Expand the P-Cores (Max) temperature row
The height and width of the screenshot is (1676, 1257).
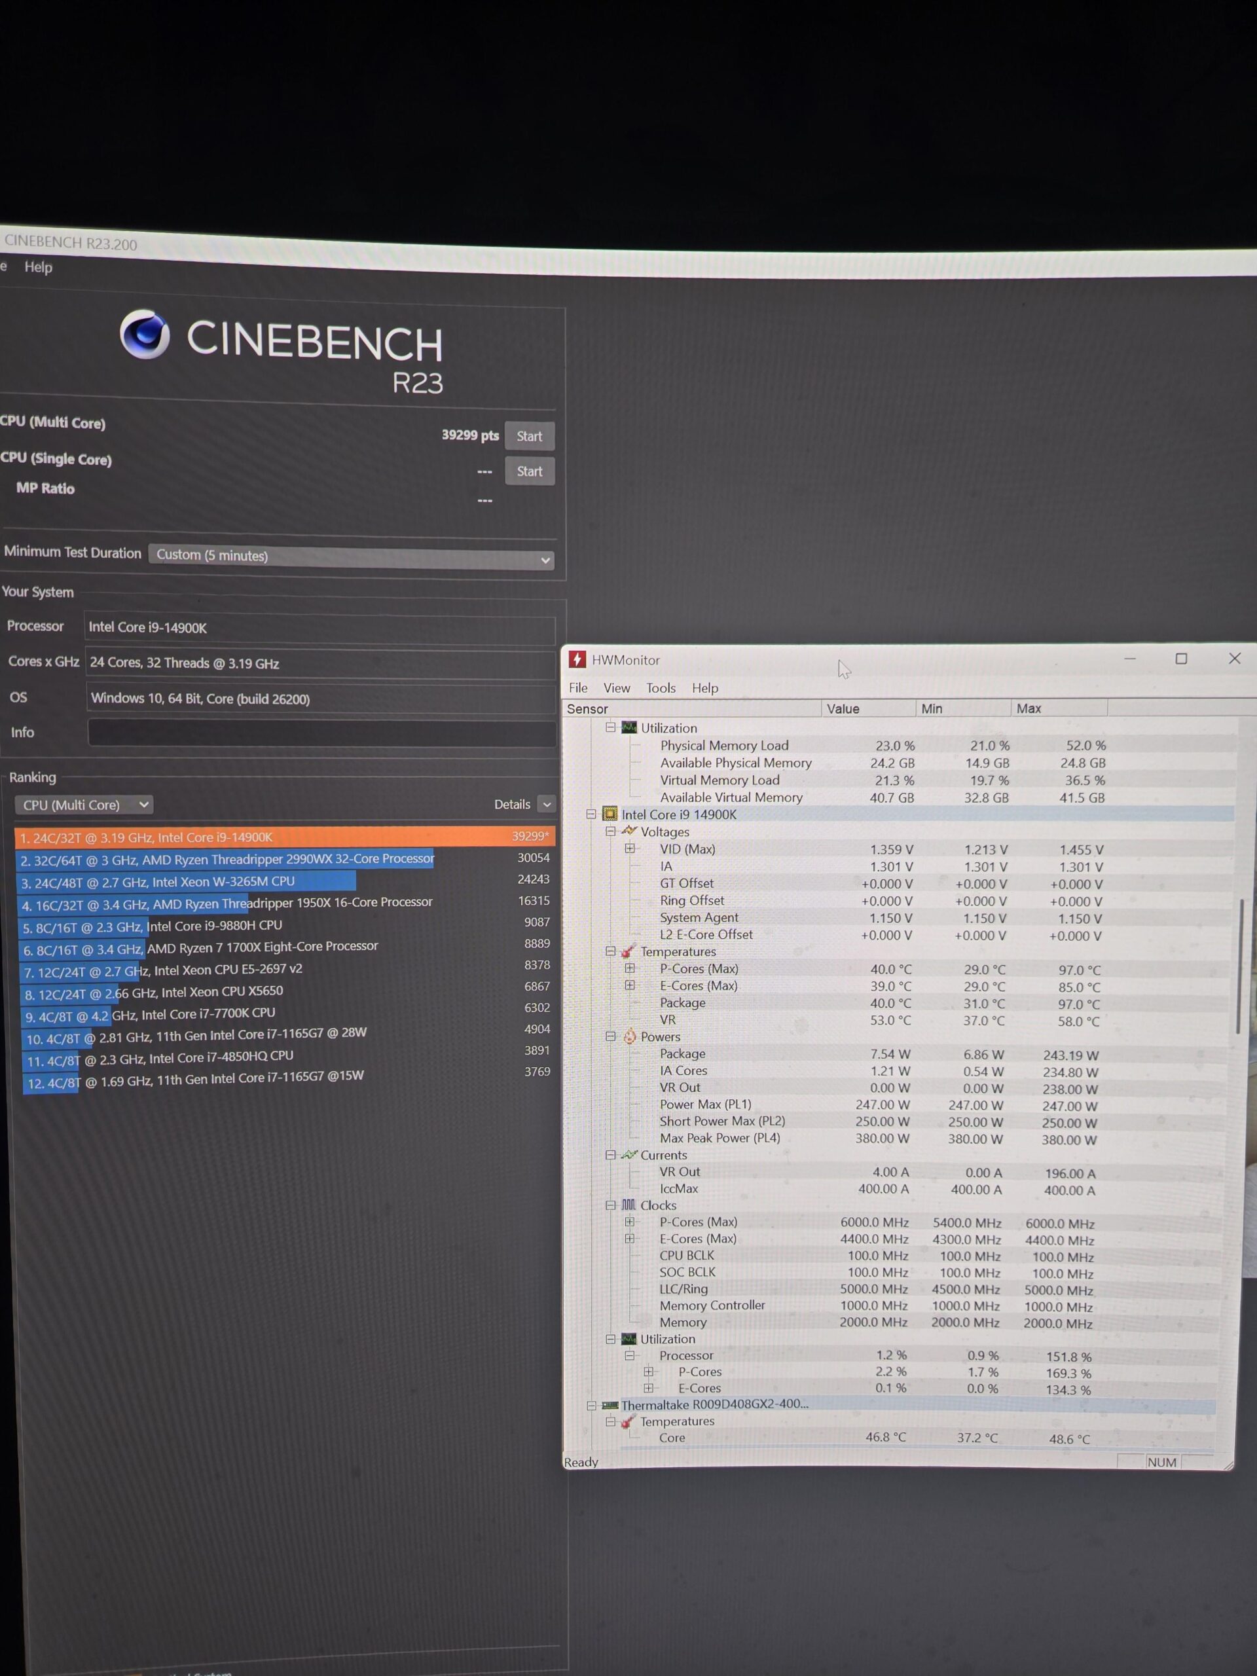630,968
